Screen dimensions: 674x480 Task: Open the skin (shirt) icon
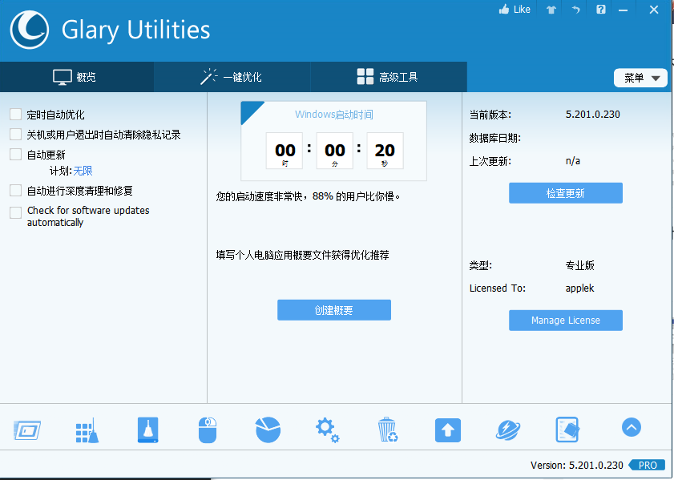coord(551,10)
